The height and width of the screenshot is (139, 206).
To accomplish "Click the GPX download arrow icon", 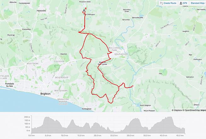I will pyautogui.click(x=181, y=3).
